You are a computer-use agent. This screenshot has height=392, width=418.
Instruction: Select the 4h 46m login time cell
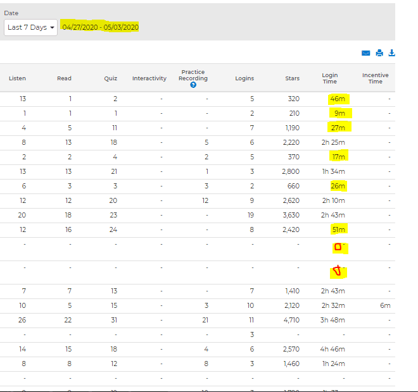tap(332, 349)
